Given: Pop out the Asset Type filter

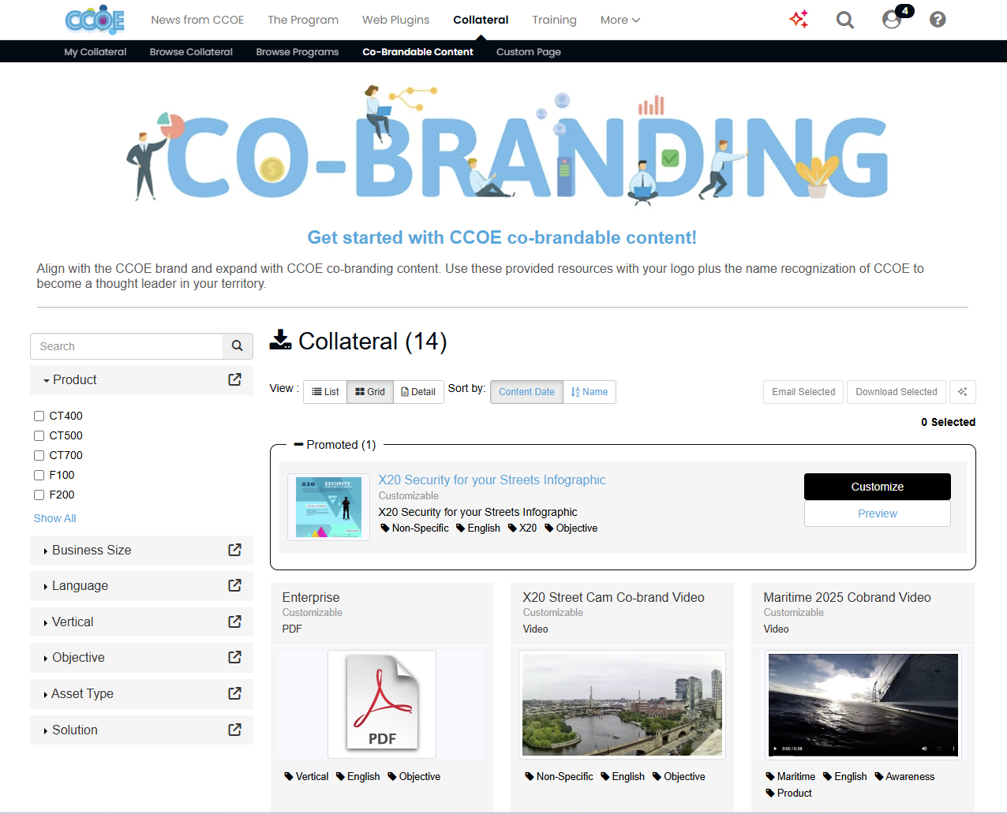Looking at the screenshot, I should pyautogui.click(x=234, y=693).
